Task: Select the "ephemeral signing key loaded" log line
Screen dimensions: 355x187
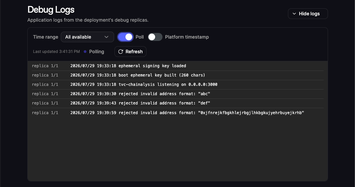Action: [x=177, y=66]
